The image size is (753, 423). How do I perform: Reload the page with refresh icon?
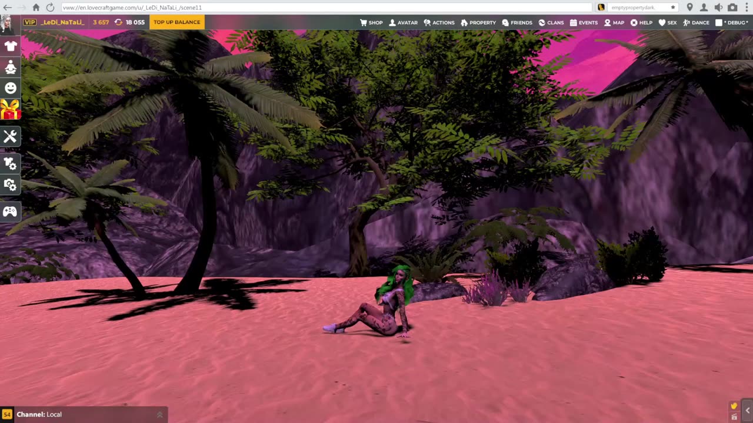50,7
